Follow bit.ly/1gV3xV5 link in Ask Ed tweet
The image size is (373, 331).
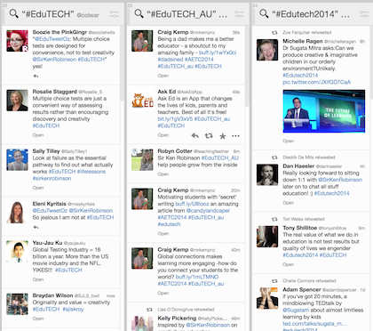[175, 118]
